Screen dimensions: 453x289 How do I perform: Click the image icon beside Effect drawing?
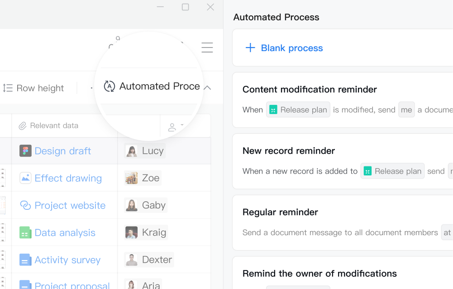tap(25, 178)
